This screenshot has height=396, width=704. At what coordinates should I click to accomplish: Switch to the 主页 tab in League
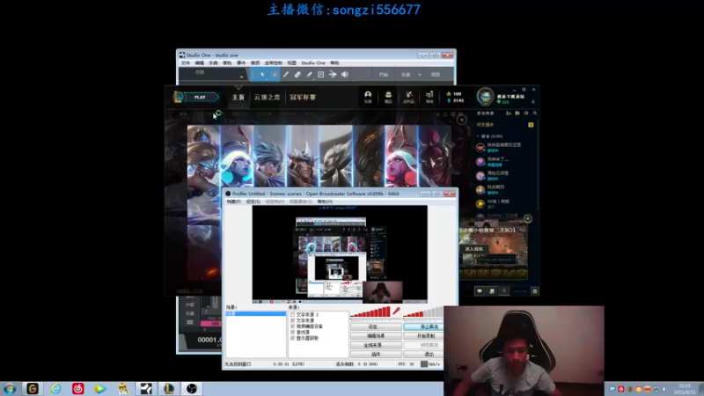238,97
